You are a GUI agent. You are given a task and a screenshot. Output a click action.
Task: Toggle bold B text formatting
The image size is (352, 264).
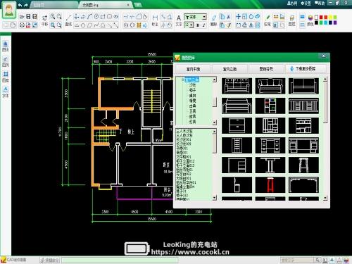(198, 25)
